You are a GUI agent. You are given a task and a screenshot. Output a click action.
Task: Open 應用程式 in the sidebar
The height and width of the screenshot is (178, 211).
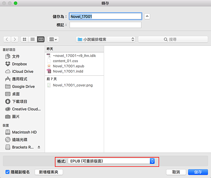[16, 79]
